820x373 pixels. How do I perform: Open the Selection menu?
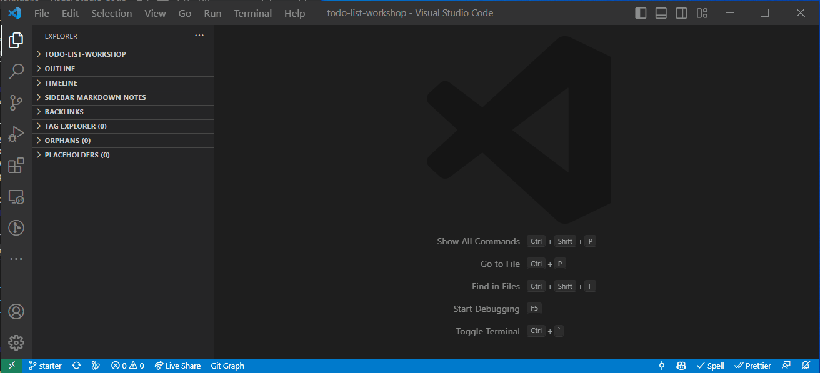[111, 13]
